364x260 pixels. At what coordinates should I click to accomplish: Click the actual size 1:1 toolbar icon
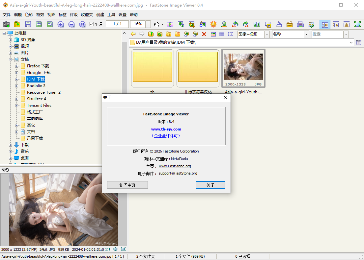pos(82,24)
